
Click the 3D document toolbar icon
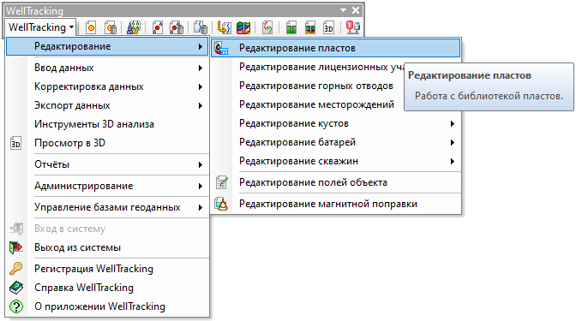point(328,27)
